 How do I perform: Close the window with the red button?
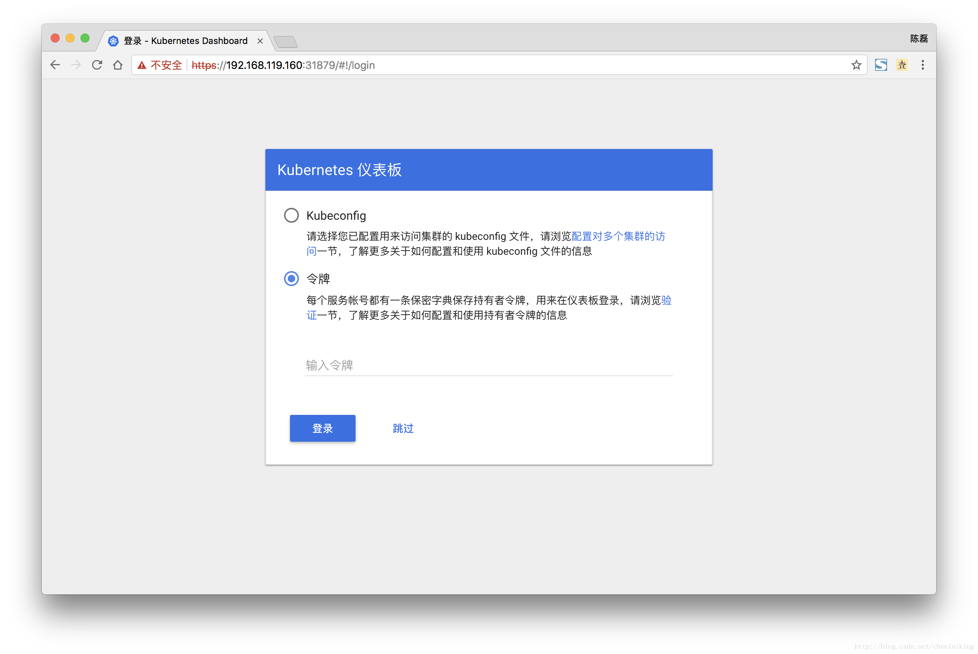pos(55,38)
